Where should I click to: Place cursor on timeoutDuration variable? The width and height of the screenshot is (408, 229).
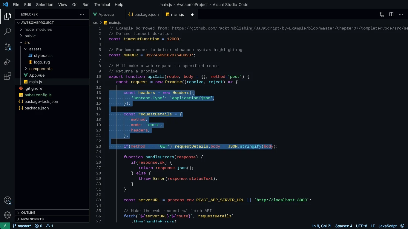(x=141, y=39)
